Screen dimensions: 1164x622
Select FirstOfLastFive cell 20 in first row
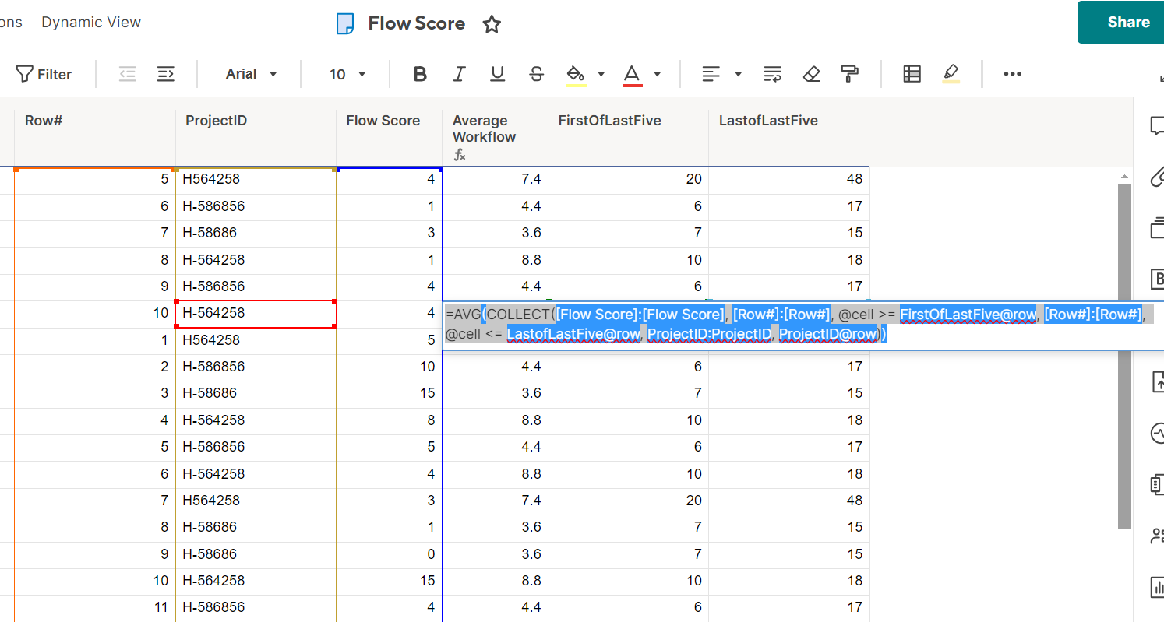[628, 179]
